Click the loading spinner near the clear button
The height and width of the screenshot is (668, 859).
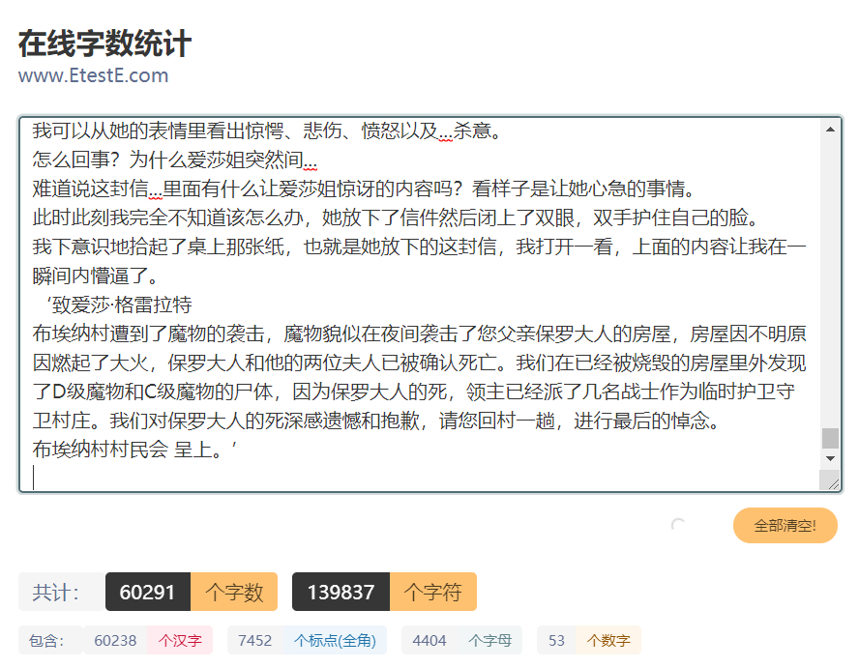click(678, 525)
